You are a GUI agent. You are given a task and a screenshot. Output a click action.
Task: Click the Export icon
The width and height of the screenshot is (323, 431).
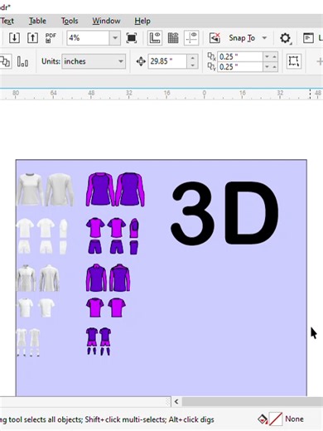pyautogui.click(x=32, y=38)
